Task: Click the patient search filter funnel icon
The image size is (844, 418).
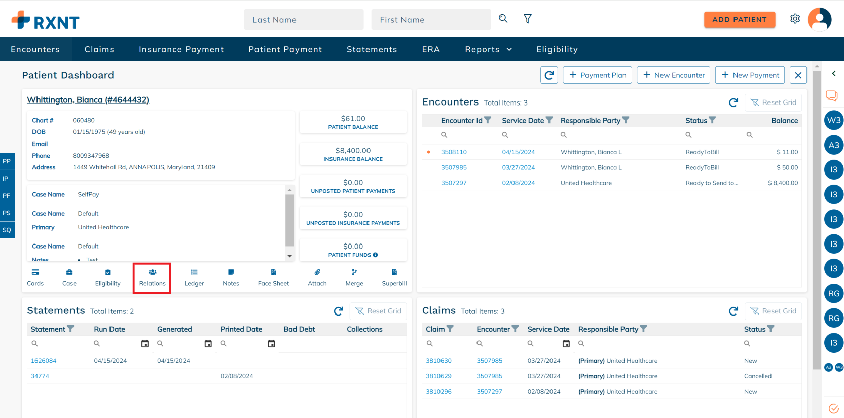Action: (527, 19)
